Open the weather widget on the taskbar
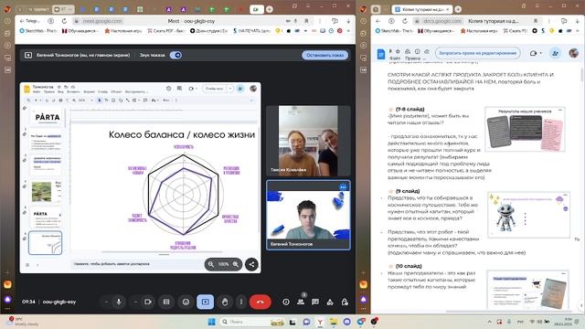The width and height of the screenshot is (585, 329). (x=23, y=322)
